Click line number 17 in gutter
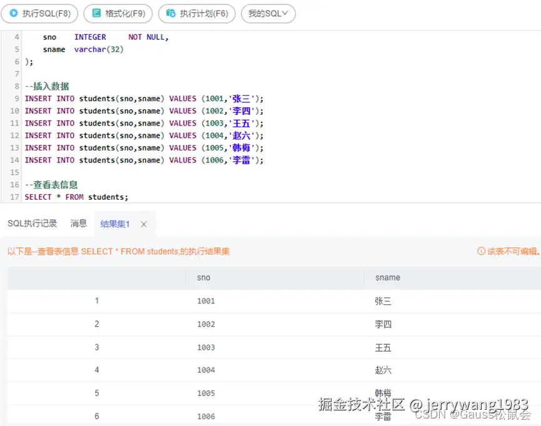The image size is (541, 426). pyautogui.click(x=14, y=197)
